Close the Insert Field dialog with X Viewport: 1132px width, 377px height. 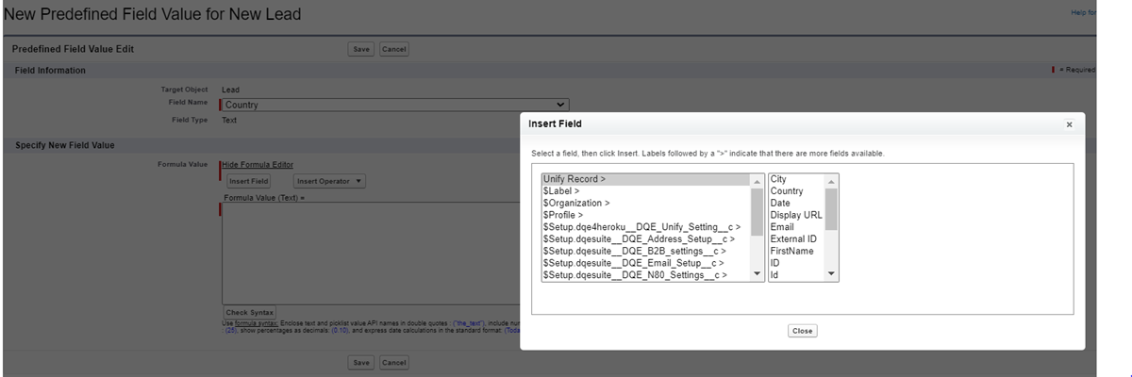(x=1069, y=124)
